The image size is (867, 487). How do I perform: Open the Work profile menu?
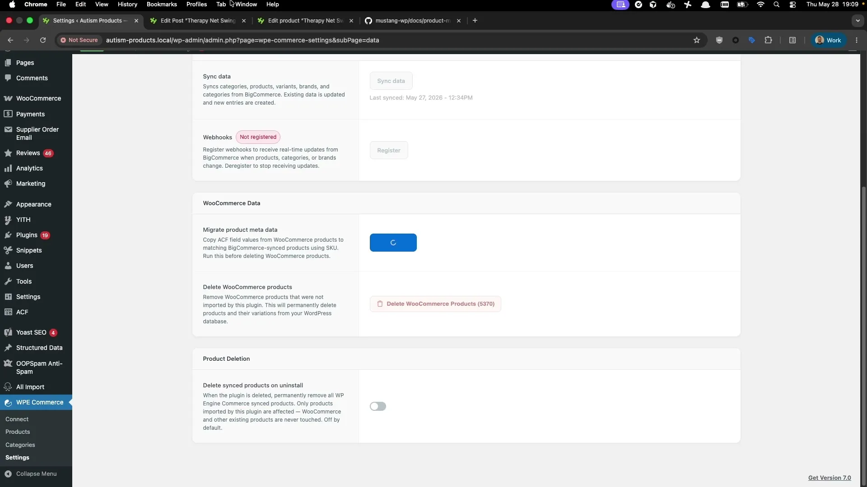(x=829, y=40)
